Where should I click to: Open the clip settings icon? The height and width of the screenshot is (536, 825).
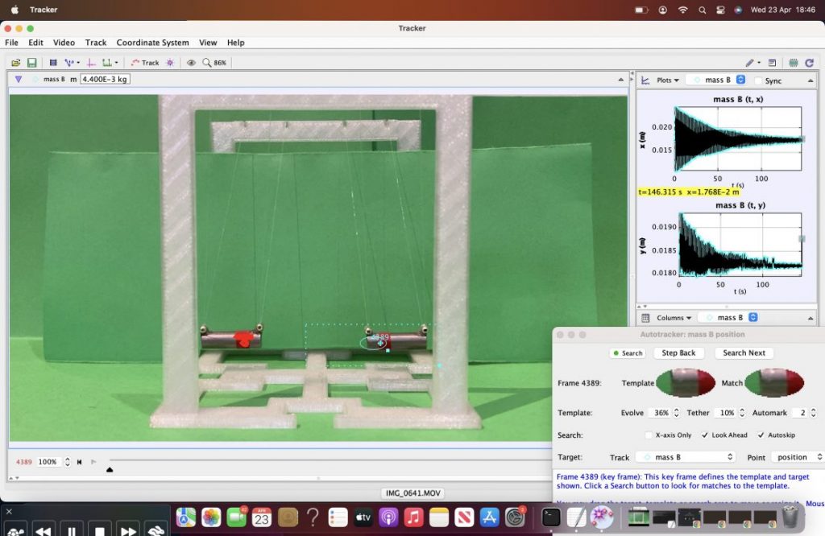pos(53,63)
